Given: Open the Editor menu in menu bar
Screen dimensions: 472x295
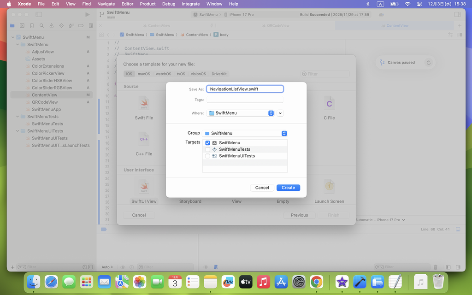Looking at the screenshot, I should pyautogui.click(x=127, y=4).
